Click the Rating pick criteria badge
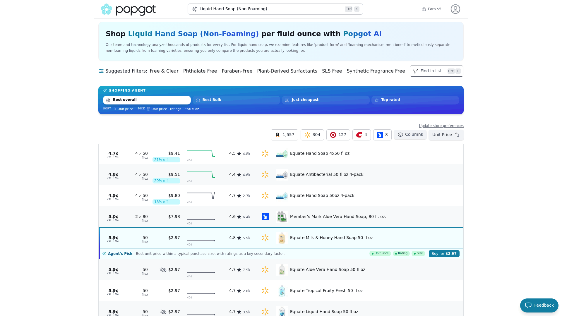The width and height of the screenshot is (562, 316). [401, 253]
